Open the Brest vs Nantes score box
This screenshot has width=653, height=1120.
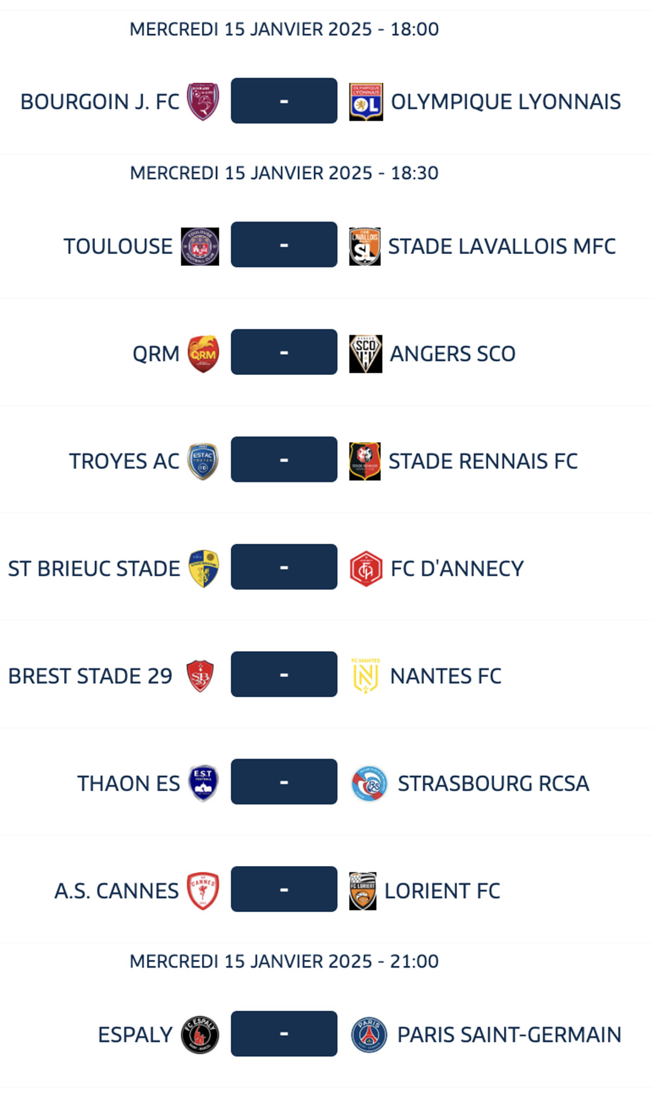pos(284,674)
